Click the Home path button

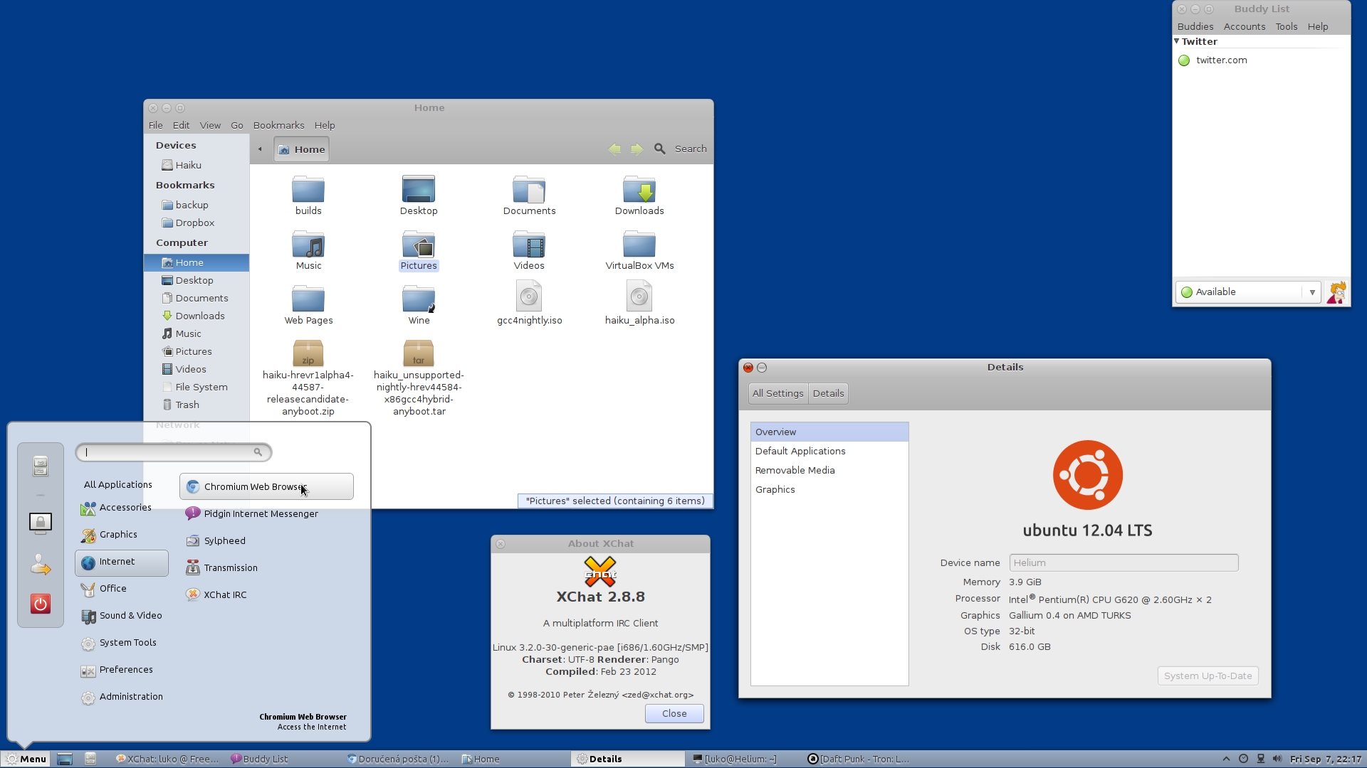(x=302, y=149)
